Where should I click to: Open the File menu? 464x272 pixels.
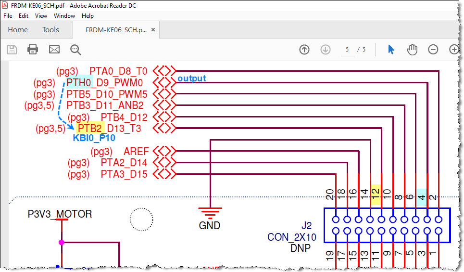click(8, 16)
